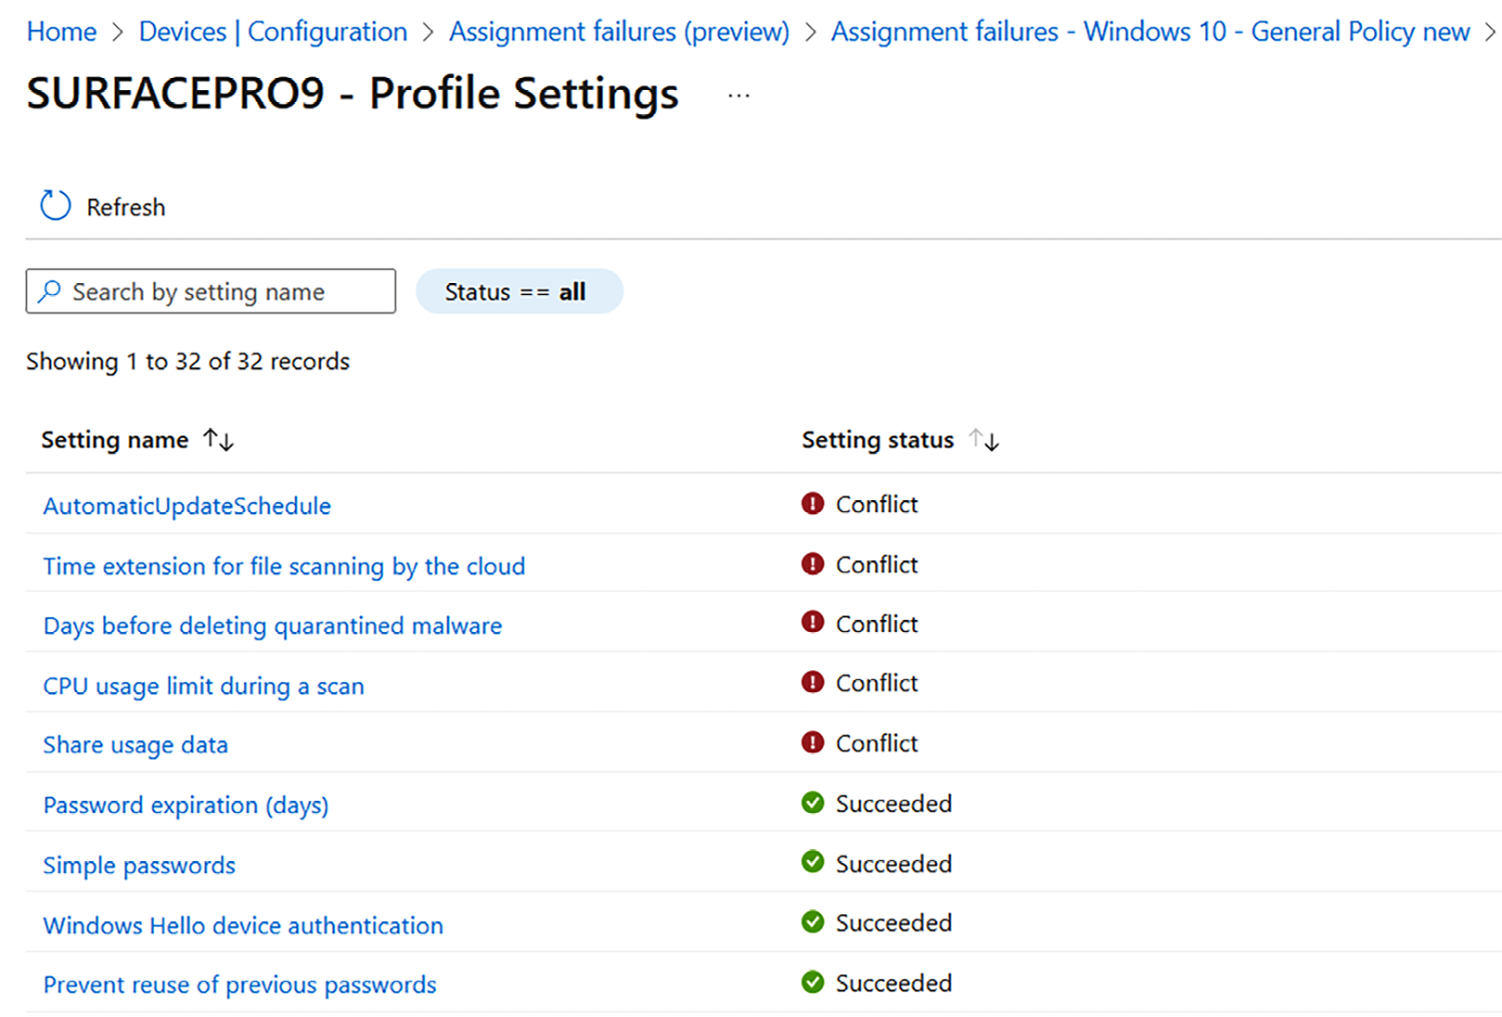Click the search magnifier icon

click(50, 291)
